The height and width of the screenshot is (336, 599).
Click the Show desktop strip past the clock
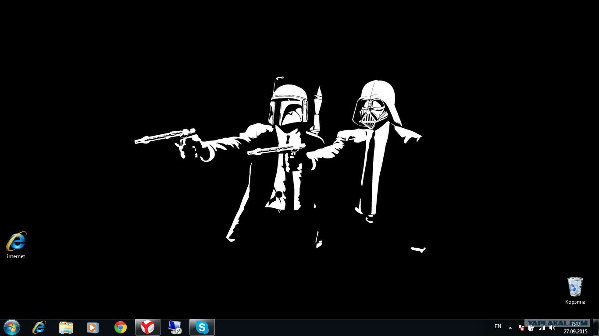595,327
